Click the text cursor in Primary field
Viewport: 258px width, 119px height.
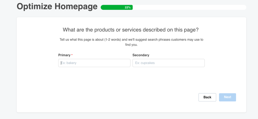[x=61, y=63]
